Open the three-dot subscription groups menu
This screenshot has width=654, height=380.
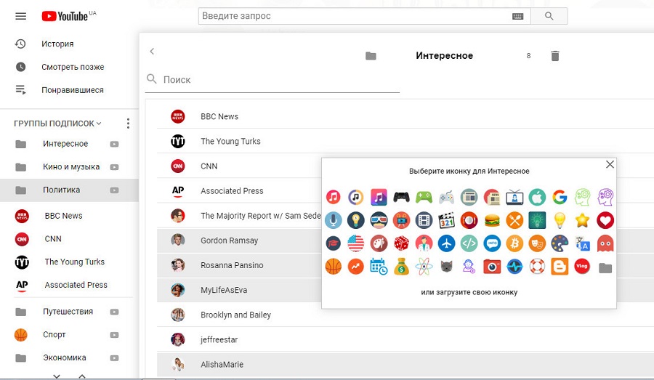point(128,123)
